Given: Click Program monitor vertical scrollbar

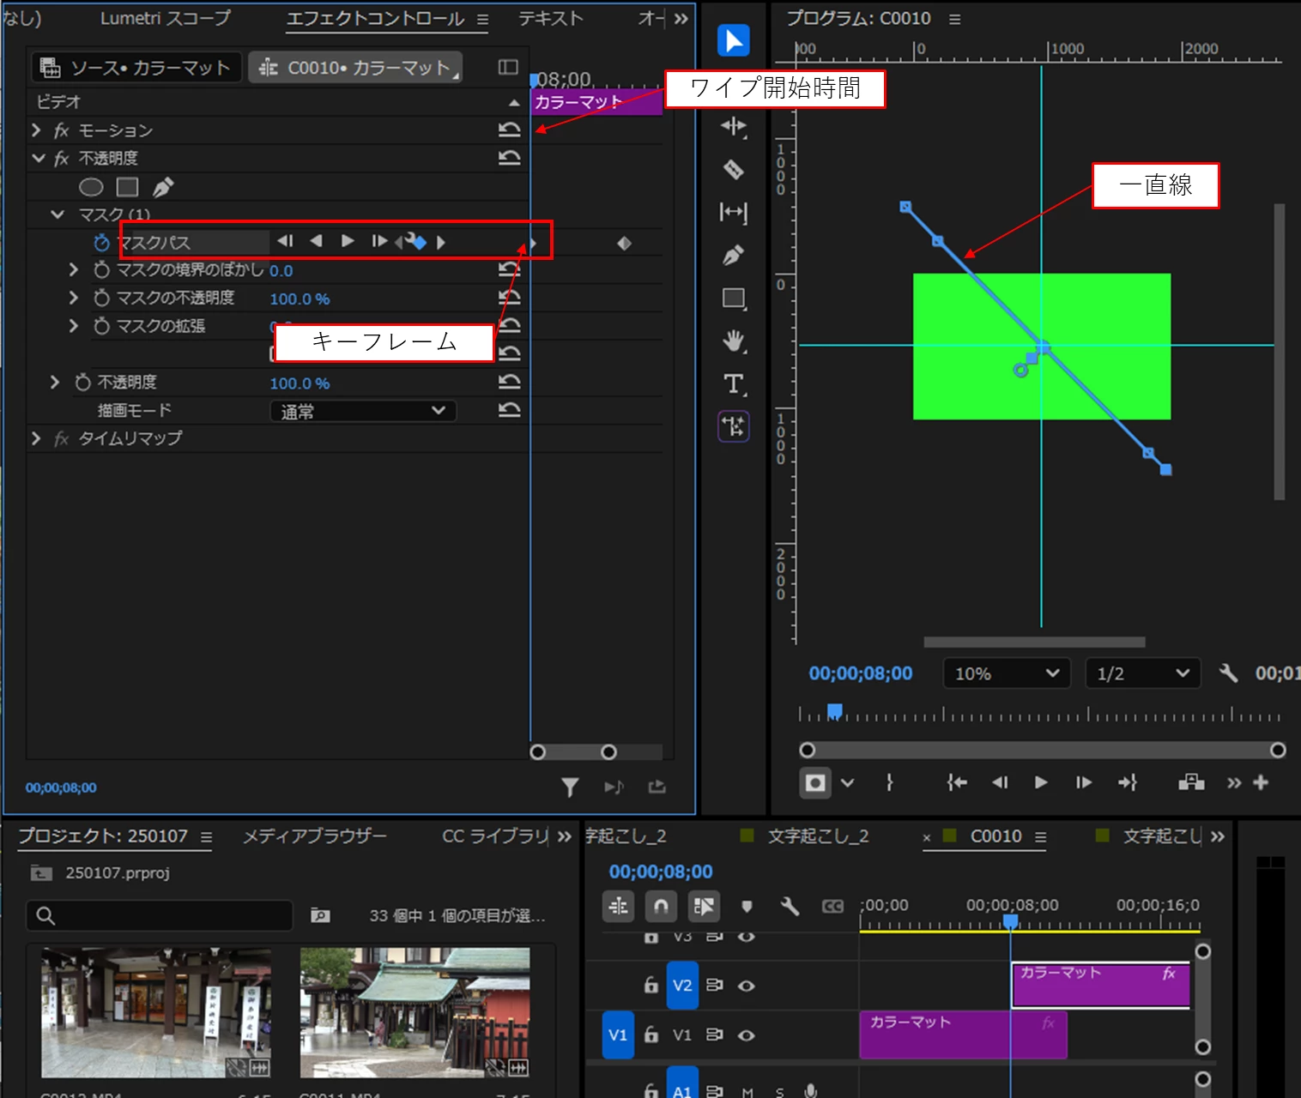Looking at the screenshot, I should [x=1279, y=352].
